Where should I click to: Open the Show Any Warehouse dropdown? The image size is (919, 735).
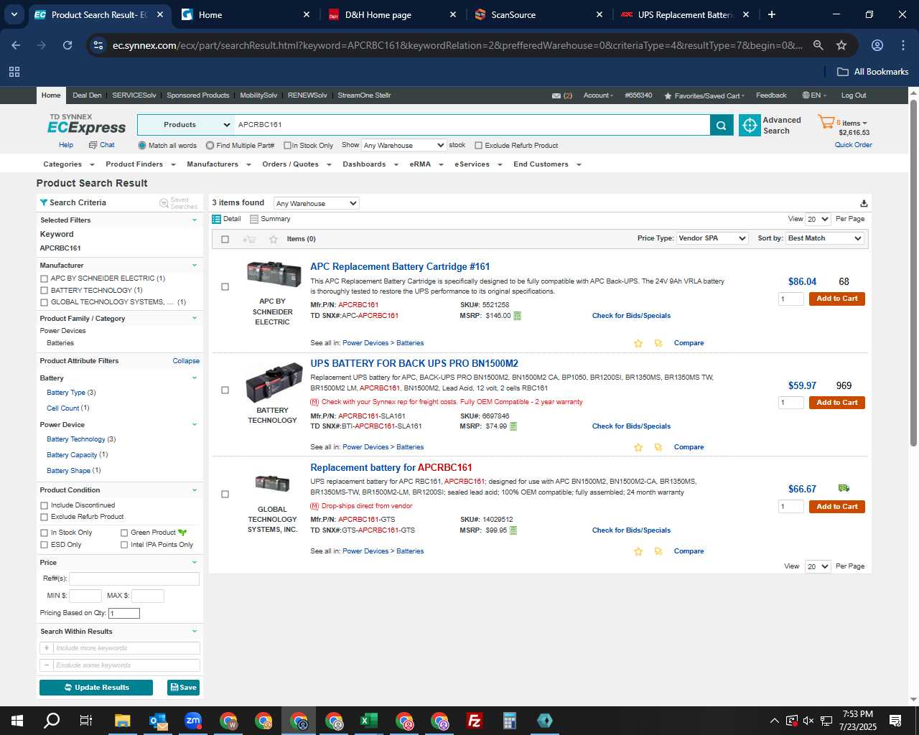(x=403, y=145)
